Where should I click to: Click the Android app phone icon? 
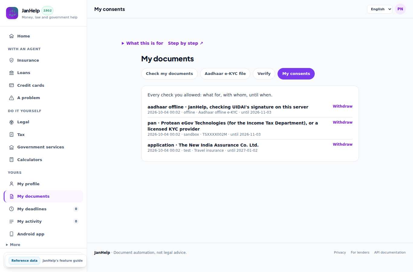(x=11, y=234)
